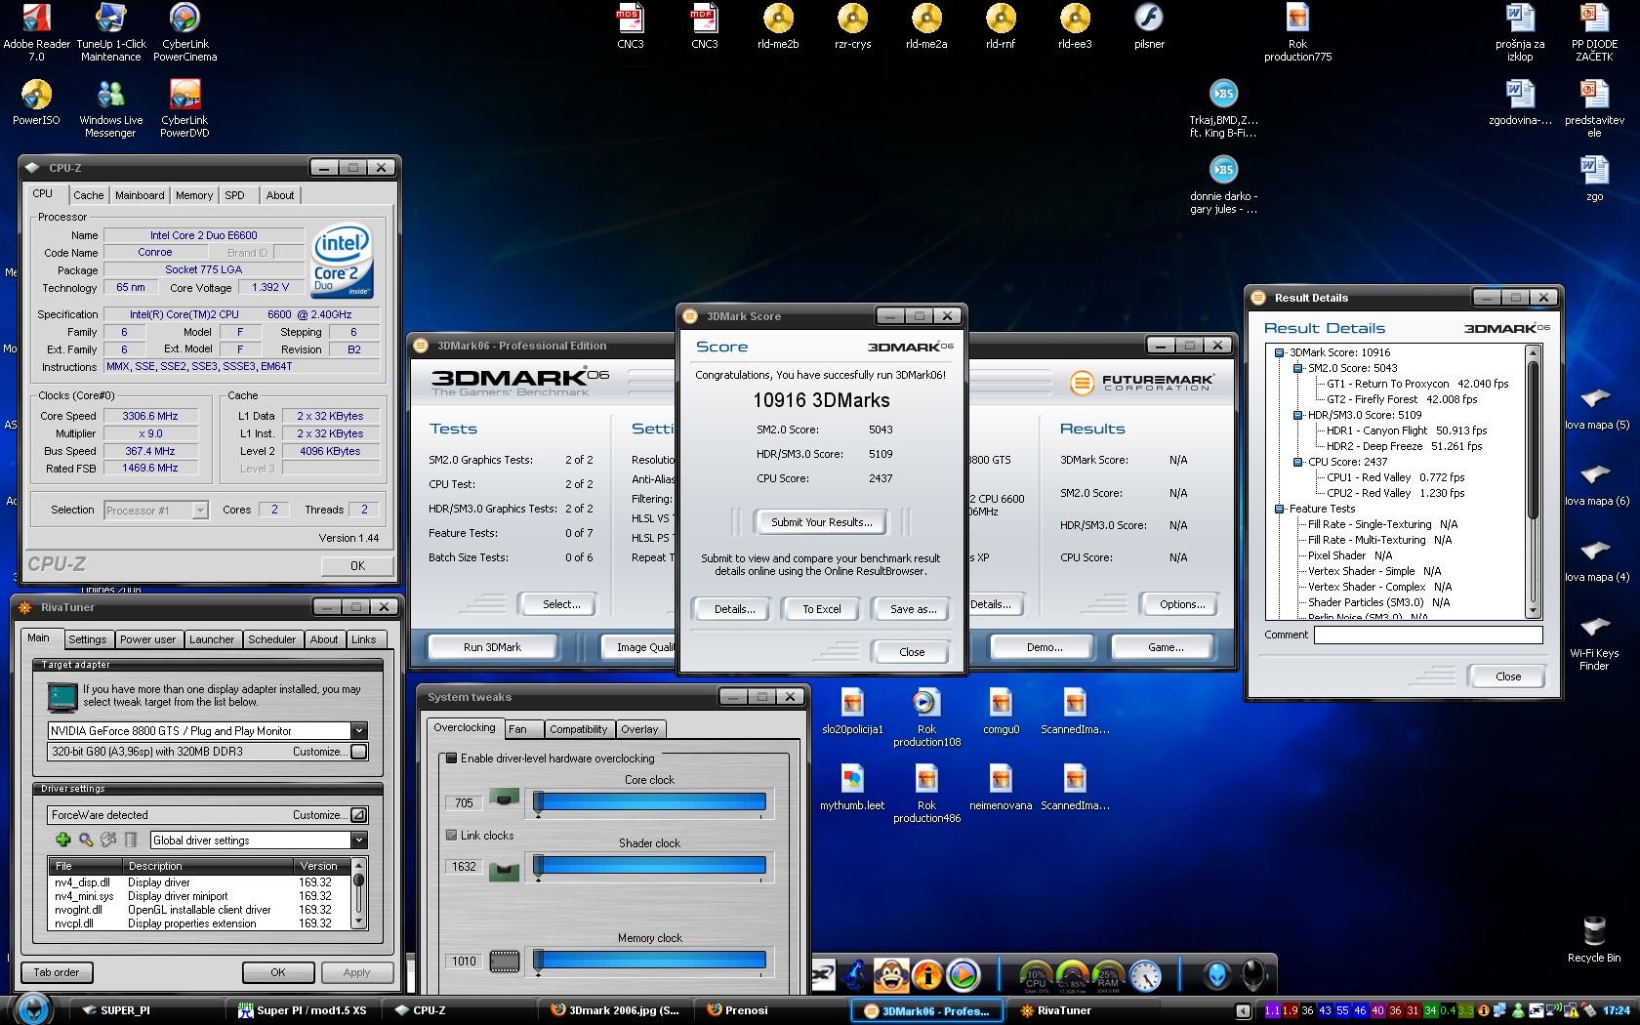Click driver file list scrollbar in RivaTuner

tap(359, 894)
